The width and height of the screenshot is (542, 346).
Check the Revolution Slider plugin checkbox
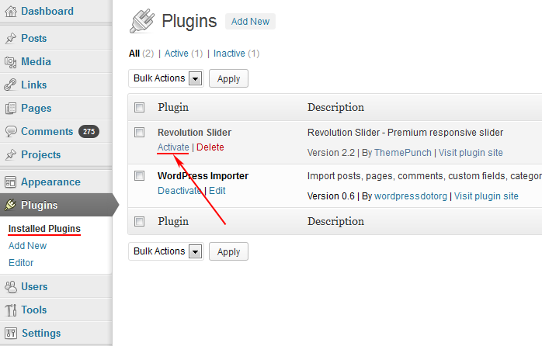tap(140, 133)
